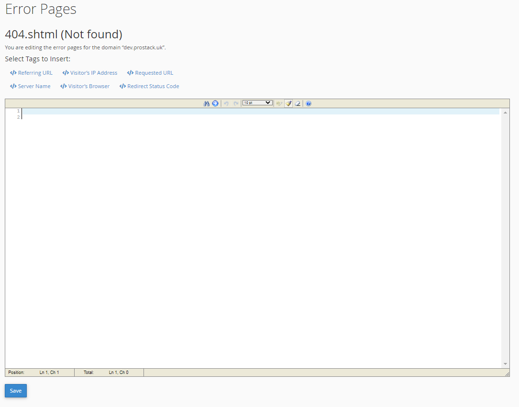Click the scrollbar down arrow
The height and width of the screenshot is (407, 519).
click(x=505, y=363)
